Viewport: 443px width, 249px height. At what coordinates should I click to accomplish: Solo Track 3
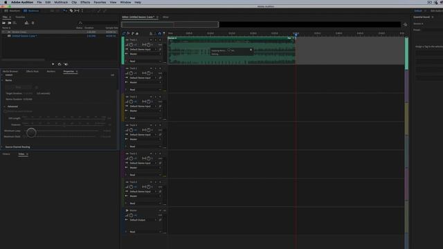point(155,97)
